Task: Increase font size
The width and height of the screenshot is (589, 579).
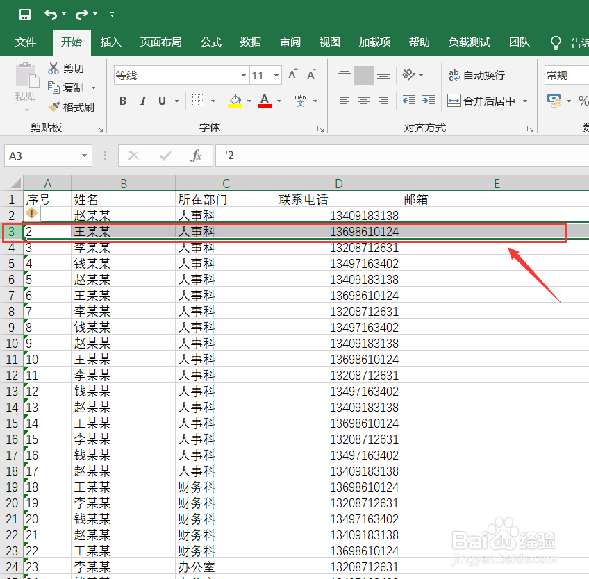Action: pos(292,75)
